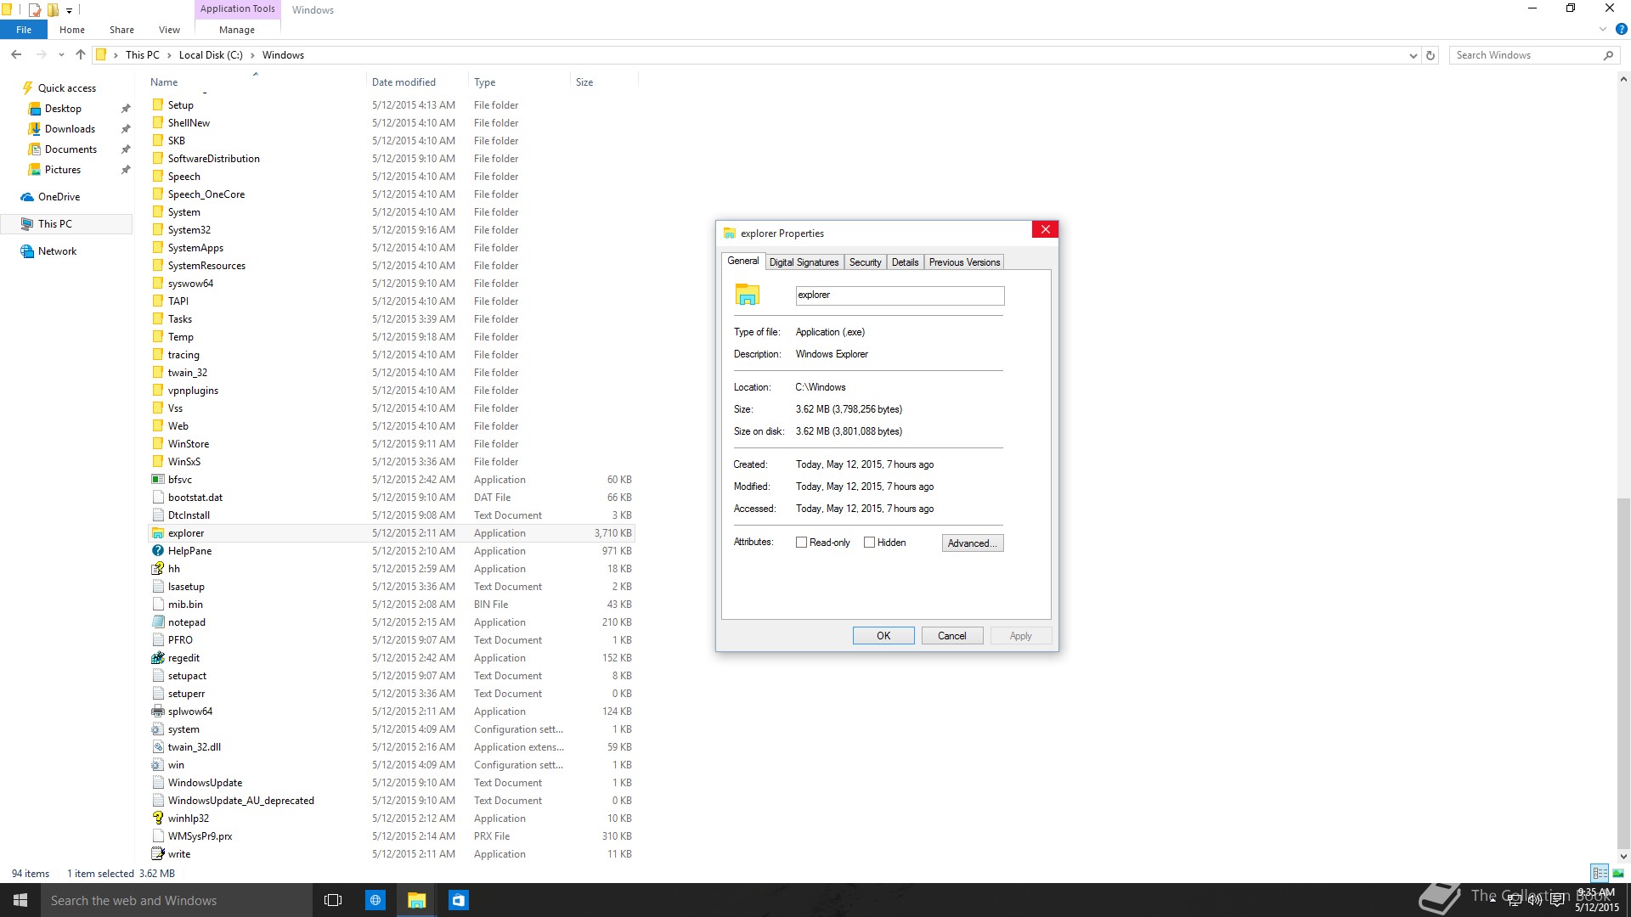Click the taskbar search box

point(177,900)
